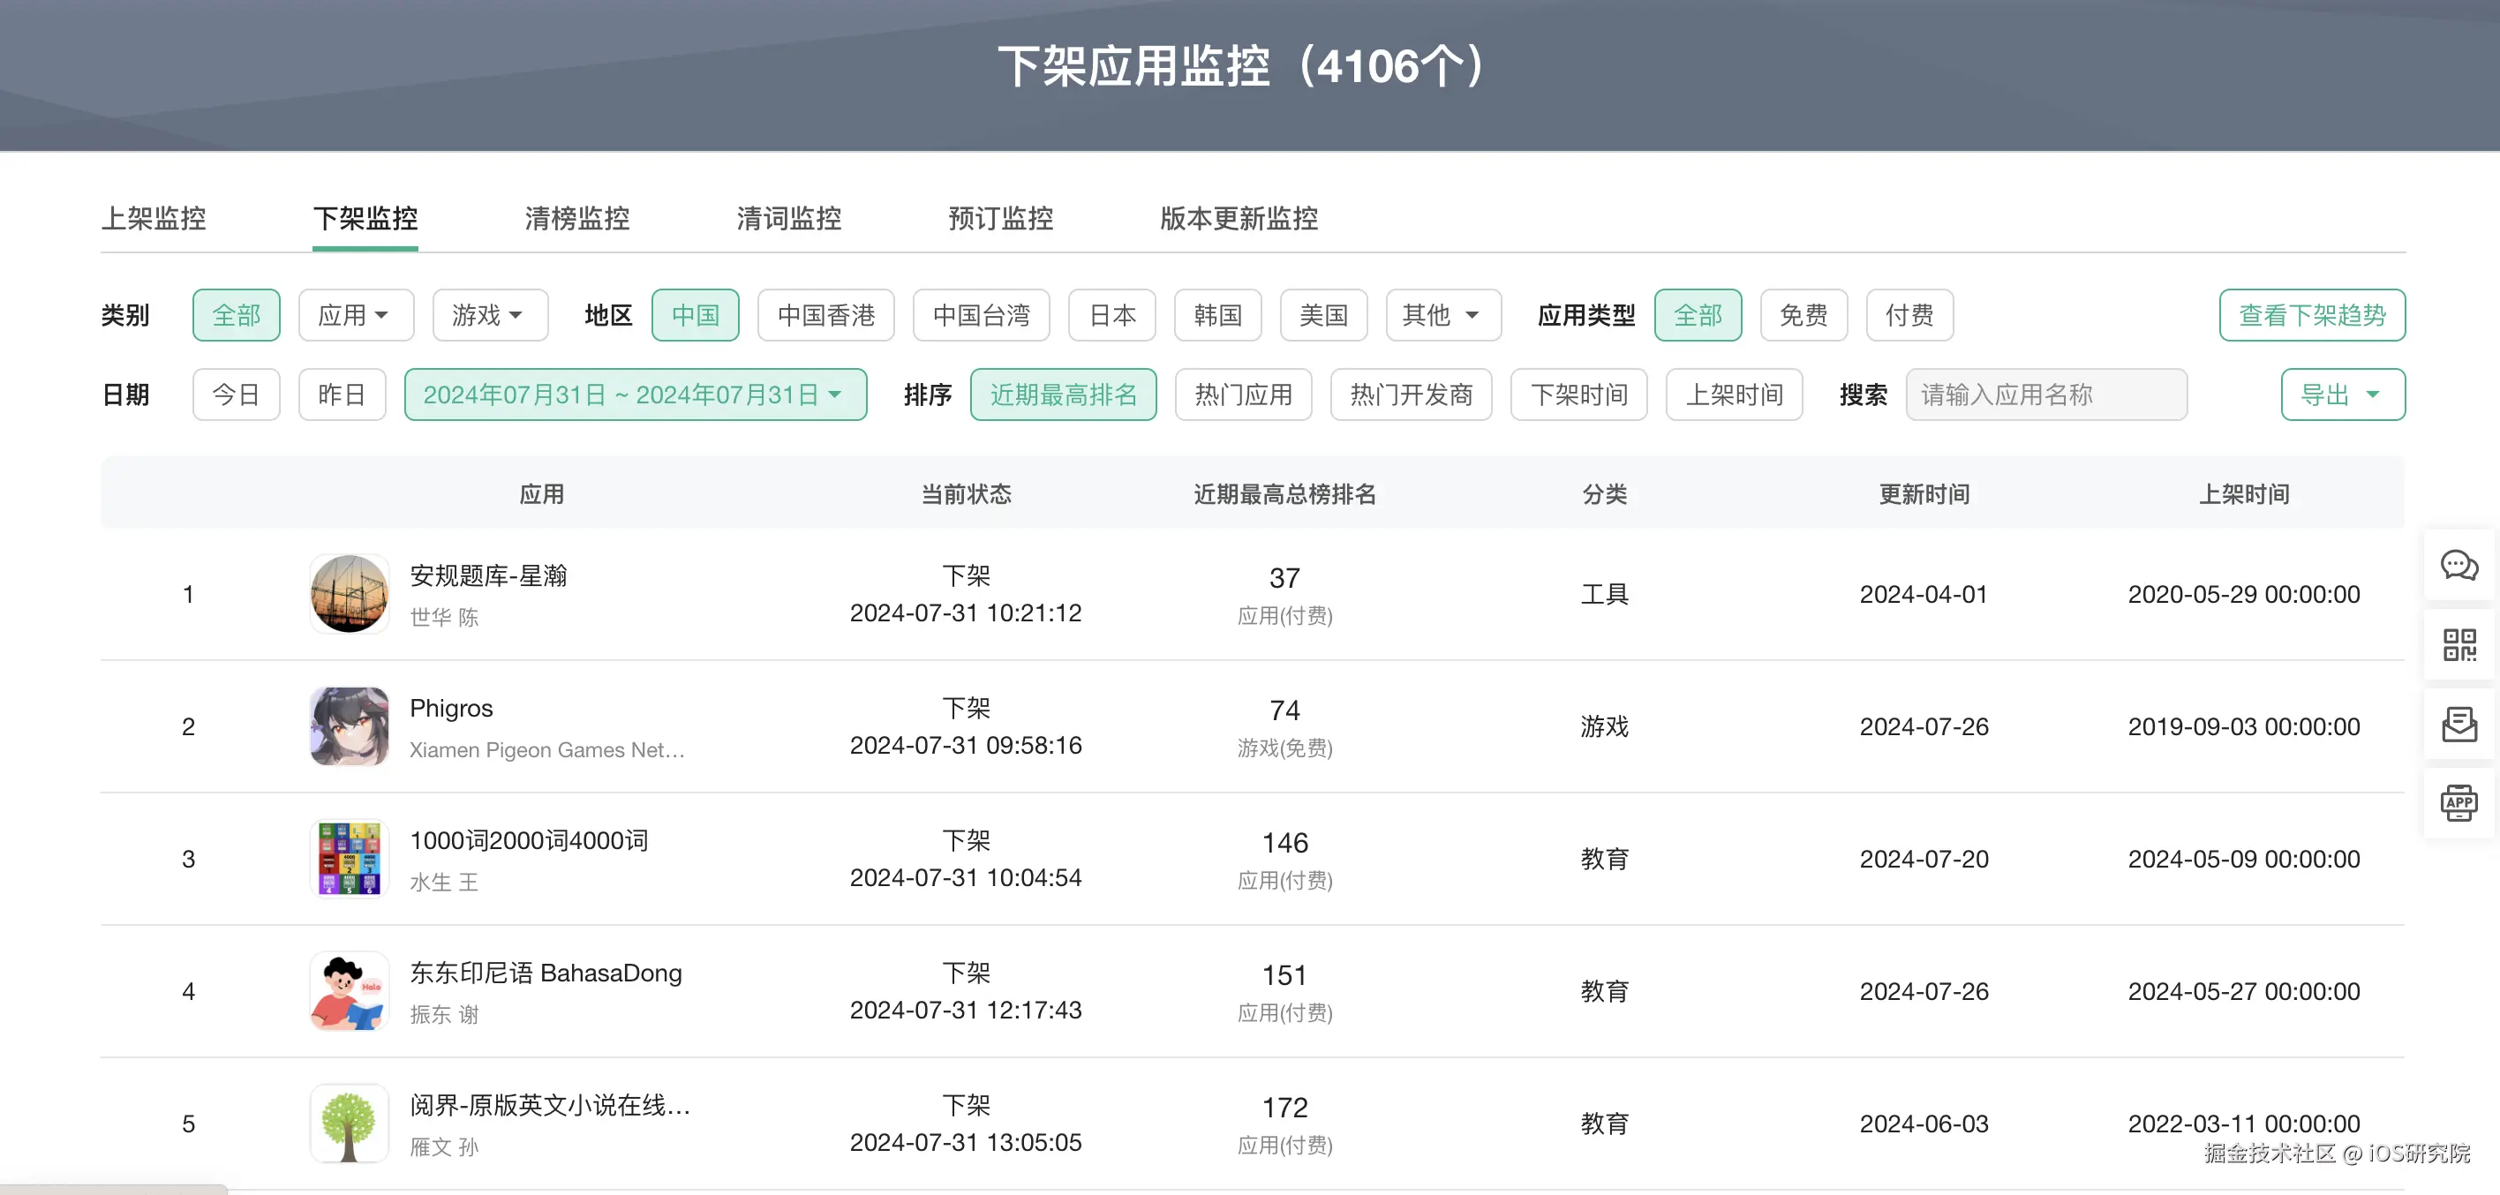Open the 安规题库-星瀚 app icon
2500x1195 pixels.
(350, 594)
